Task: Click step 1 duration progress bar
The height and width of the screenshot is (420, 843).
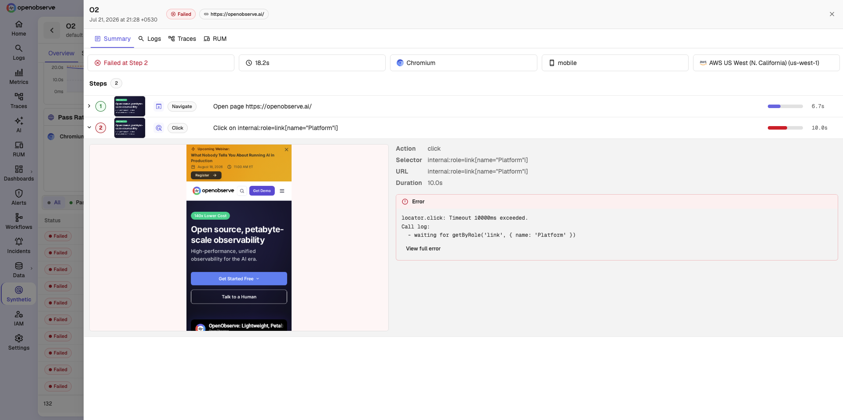Action: pos(785,106)
